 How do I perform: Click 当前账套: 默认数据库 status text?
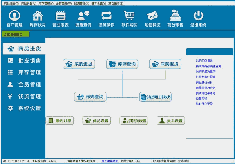pyautogui.click(x=81, y=161)
